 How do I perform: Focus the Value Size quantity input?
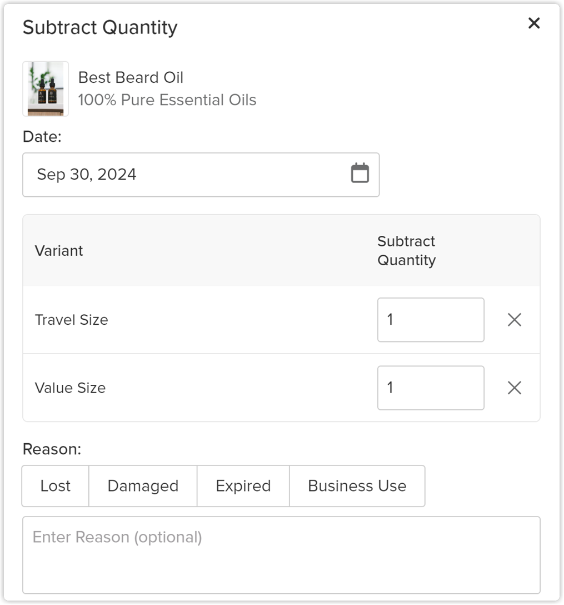(x=430, y=388)
